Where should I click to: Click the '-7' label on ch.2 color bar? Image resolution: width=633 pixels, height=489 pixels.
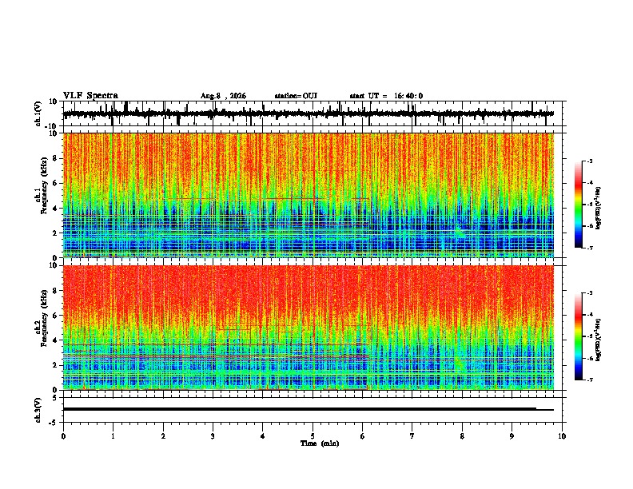click(x=589, y=380)
